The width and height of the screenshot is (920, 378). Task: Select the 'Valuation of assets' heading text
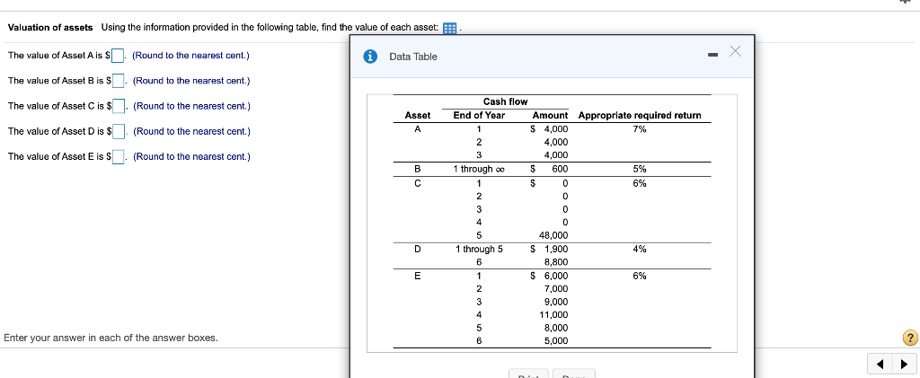click(x=50, y=28)
